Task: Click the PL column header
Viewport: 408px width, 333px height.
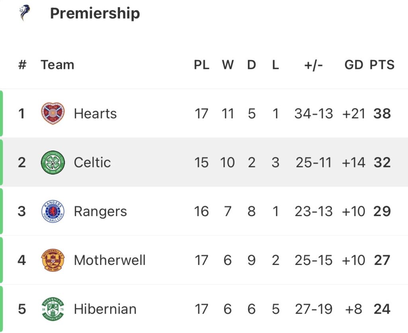Action: pyautogui.click(x=202, y=65)
